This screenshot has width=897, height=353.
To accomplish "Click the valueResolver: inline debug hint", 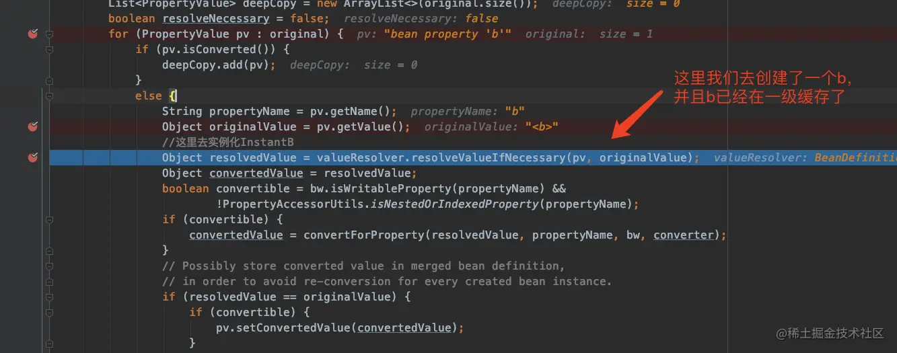I will (805, 157).
